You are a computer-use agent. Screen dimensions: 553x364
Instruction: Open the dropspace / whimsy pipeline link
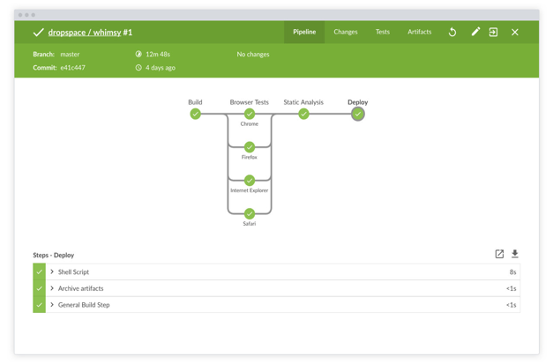coord(85,33)
